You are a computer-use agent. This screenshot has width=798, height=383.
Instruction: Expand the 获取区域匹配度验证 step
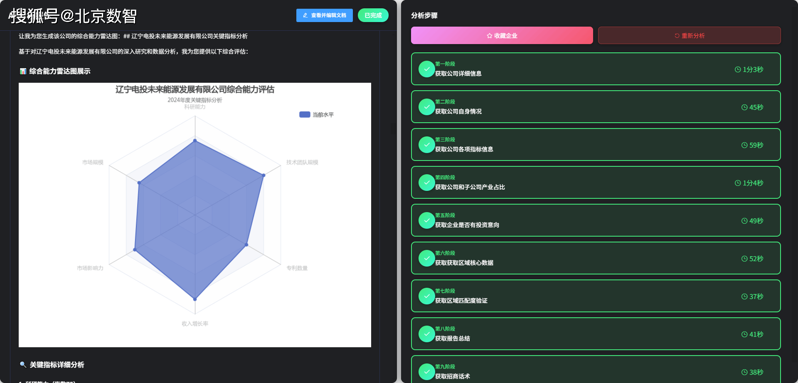[596, 296]
